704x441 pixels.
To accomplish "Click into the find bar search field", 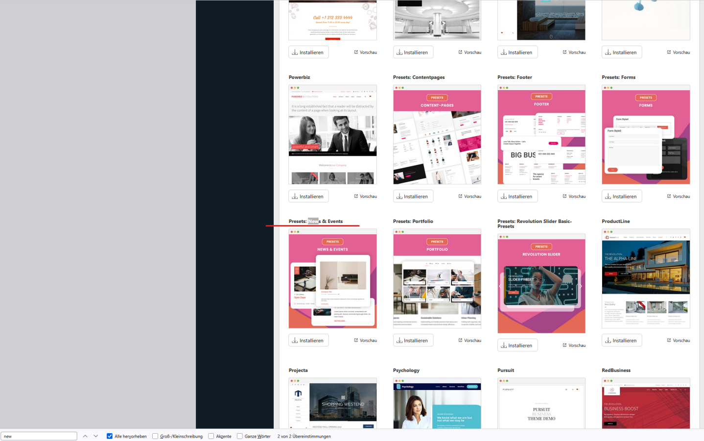I will pyautogui.click(x=39, y=436).
